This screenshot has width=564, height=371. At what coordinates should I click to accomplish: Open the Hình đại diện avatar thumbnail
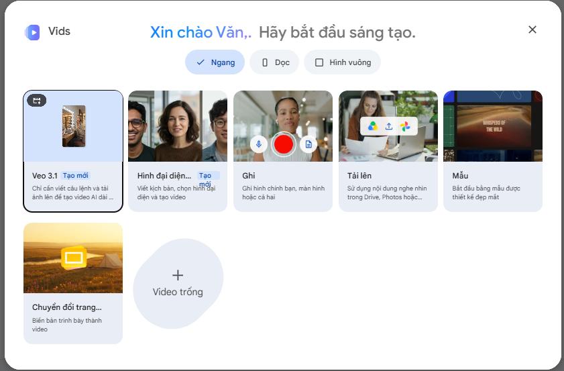pos(178,126)
